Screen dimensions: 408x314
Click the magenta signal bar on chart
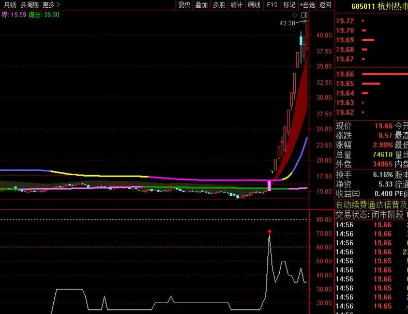269,185
